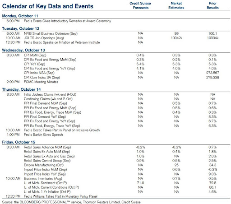Viewport: 231px width, 204px height.
Task: Select the NFIB Small Business Optimism row
Action: click(116, 33)
